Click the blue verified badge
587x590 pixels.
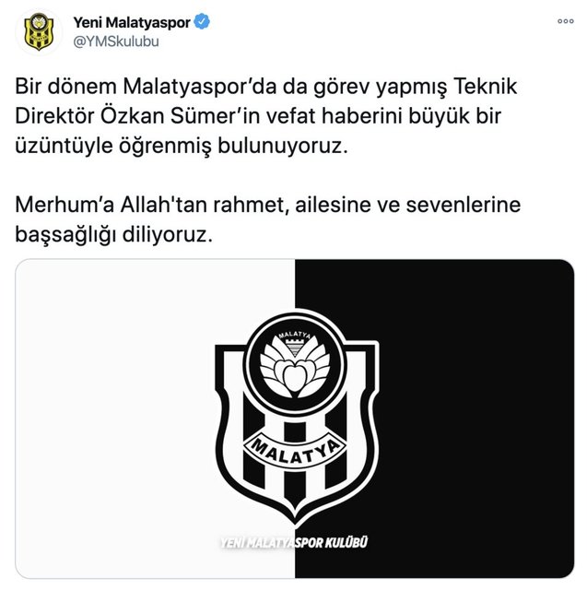tap(202, 21)
